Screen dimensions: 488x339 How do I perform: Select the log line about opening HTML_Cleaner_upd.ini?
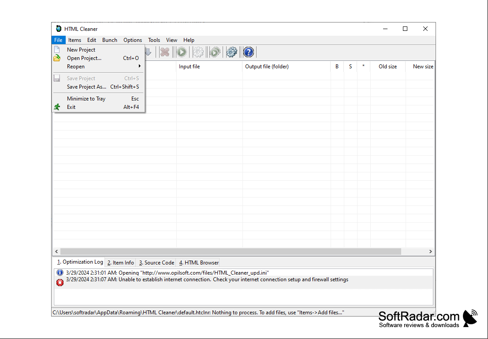(243, 273)
